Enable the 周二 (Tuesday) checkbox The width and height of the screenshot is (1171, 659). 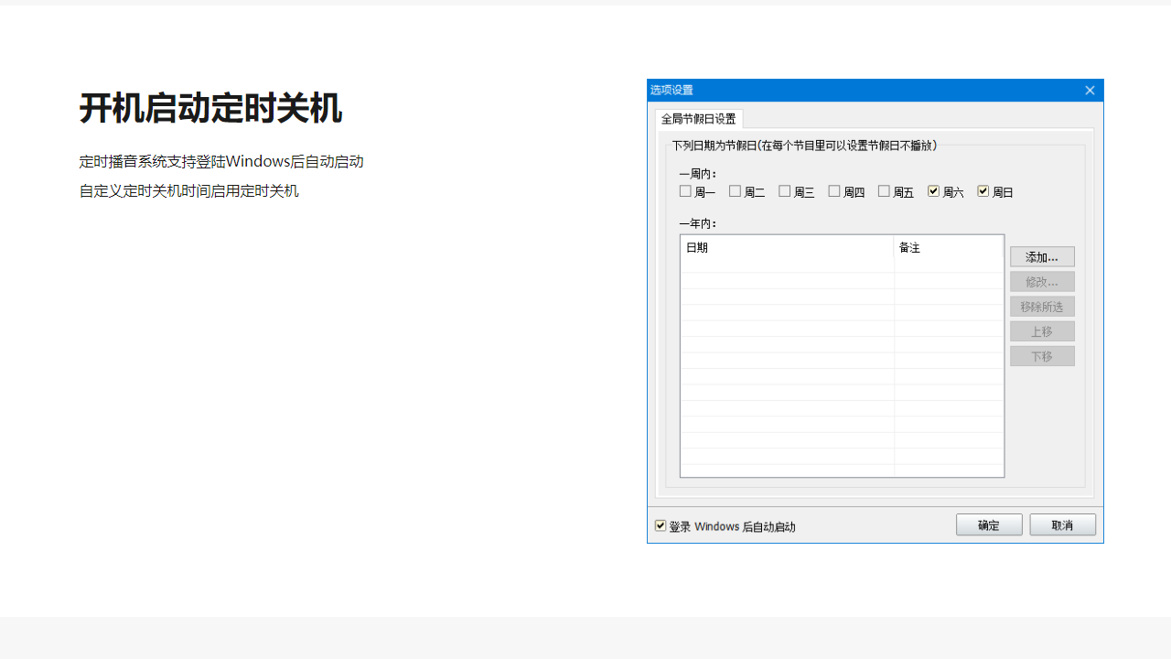735,190
